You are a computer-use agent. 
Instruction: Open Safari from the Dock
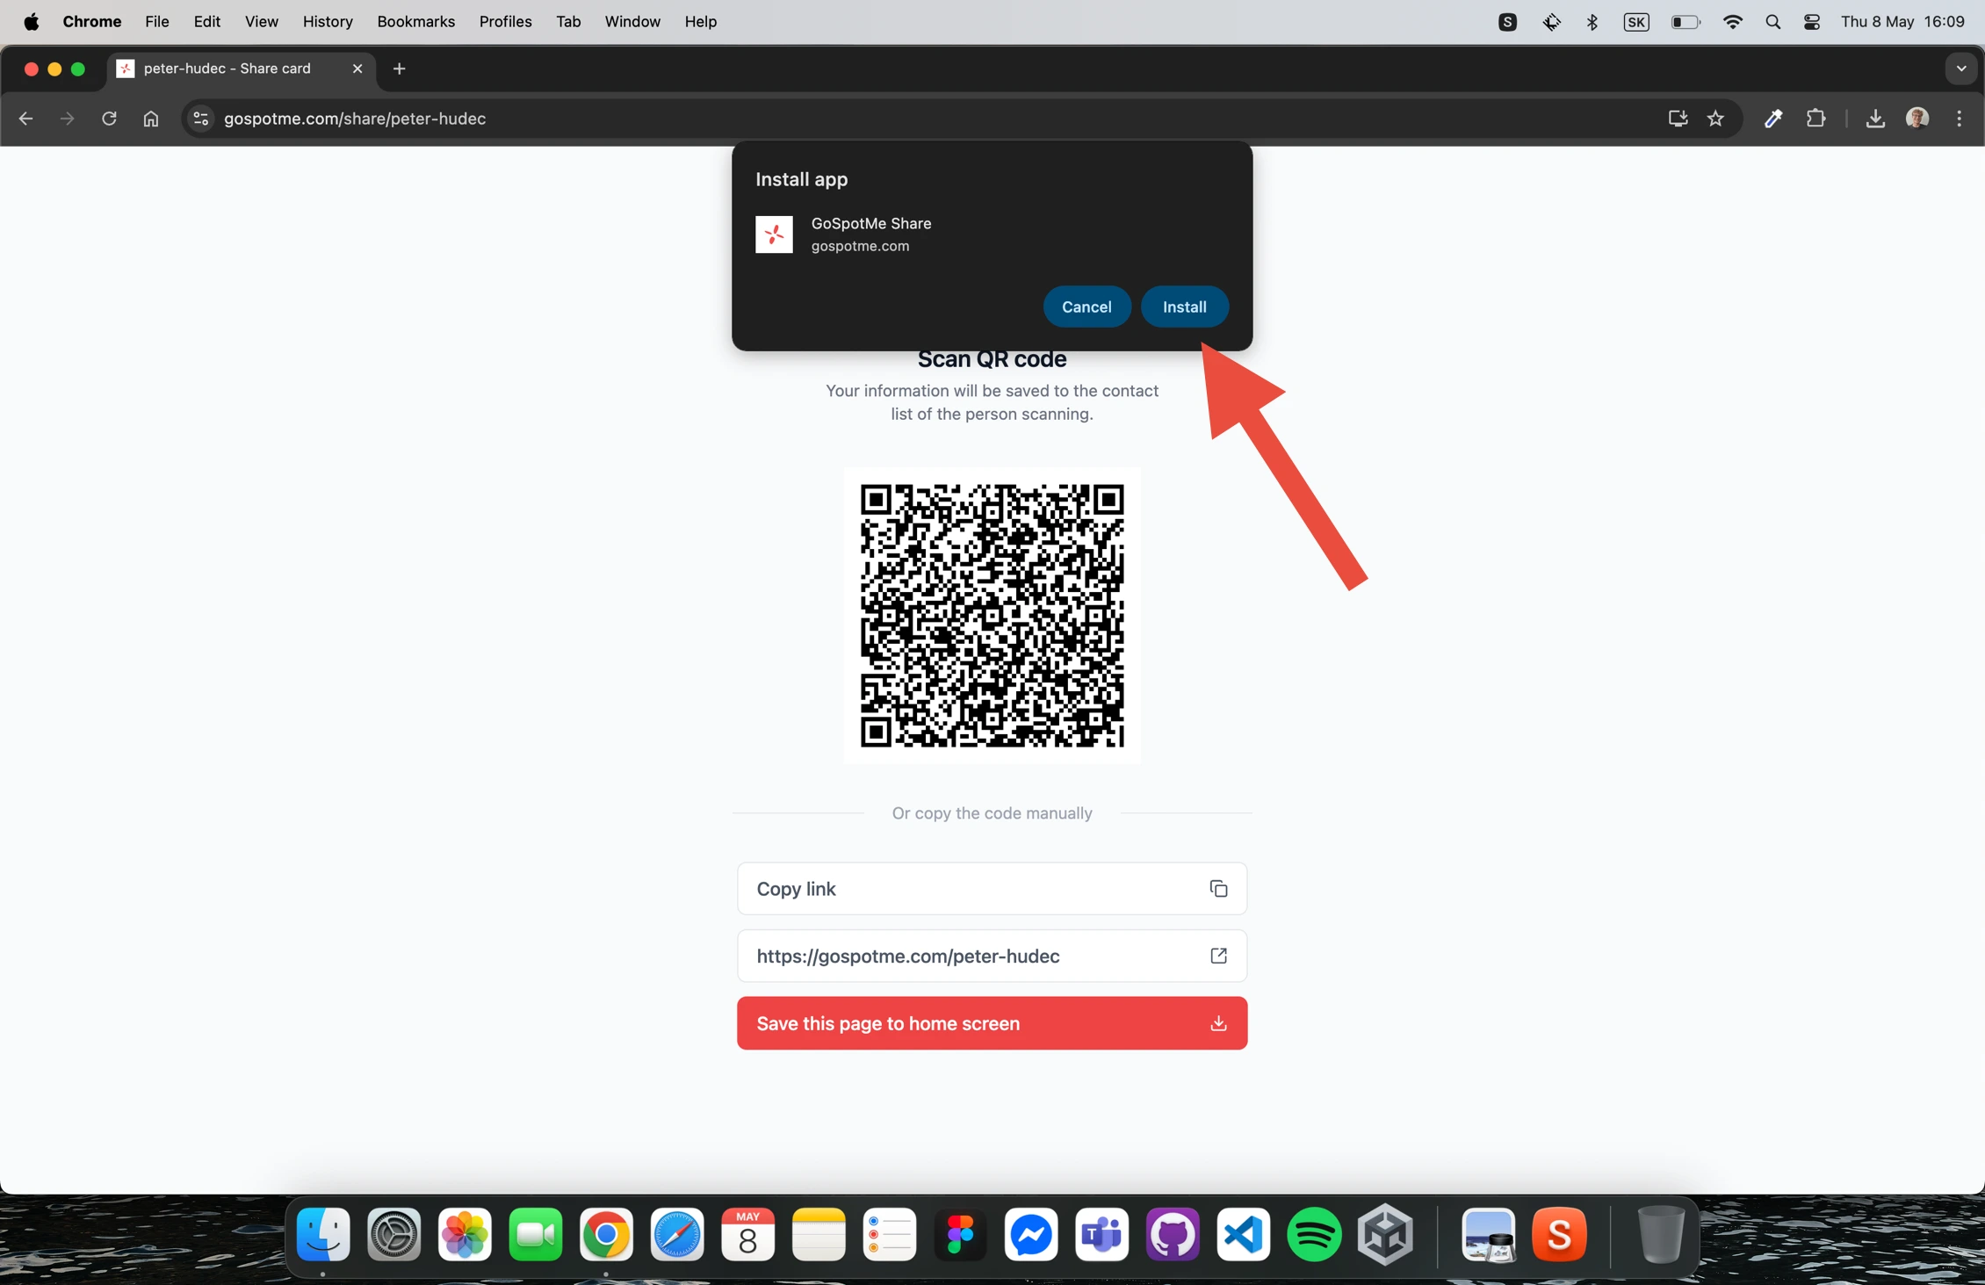(x=676, y=1234)
